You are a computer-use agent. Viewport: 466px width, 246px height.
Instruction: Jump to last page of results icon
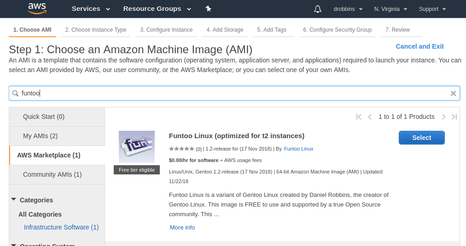pos(454,117)
